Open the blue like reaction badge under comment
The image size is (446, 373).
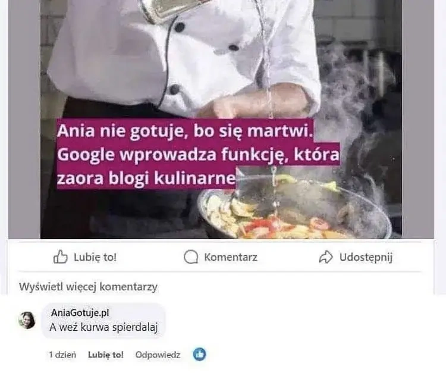[199, 355]
